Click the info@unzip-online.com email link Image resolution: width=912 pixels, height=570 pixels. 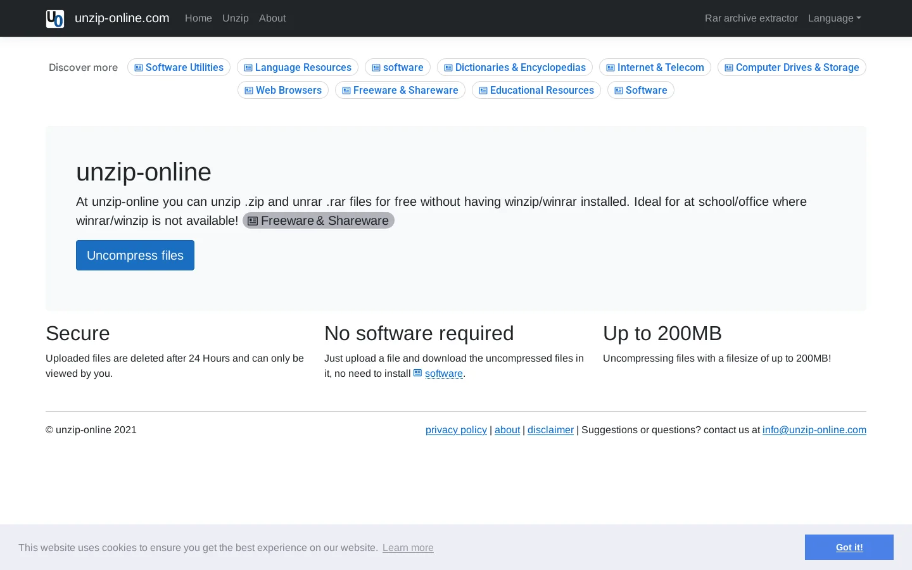click(814, 430)
